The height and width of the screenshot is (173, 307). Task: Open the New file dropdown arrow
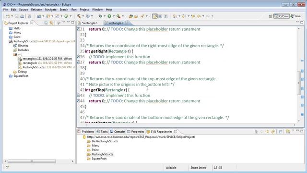(x=12, y=16)
